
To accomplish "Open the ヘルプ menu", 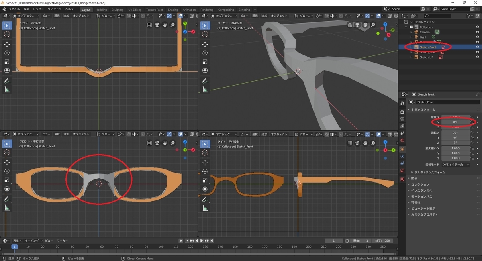I will coord(69,9).
